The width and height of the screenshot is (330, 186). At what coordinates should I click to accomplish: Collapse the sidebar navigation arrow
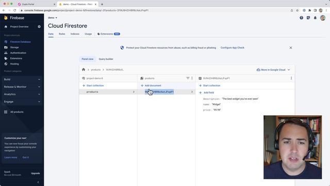(38, 182)
